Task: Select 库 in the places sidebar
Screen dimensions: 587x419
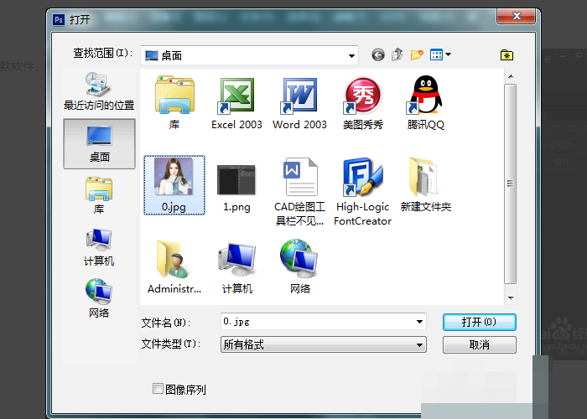Action: (99, 195)
